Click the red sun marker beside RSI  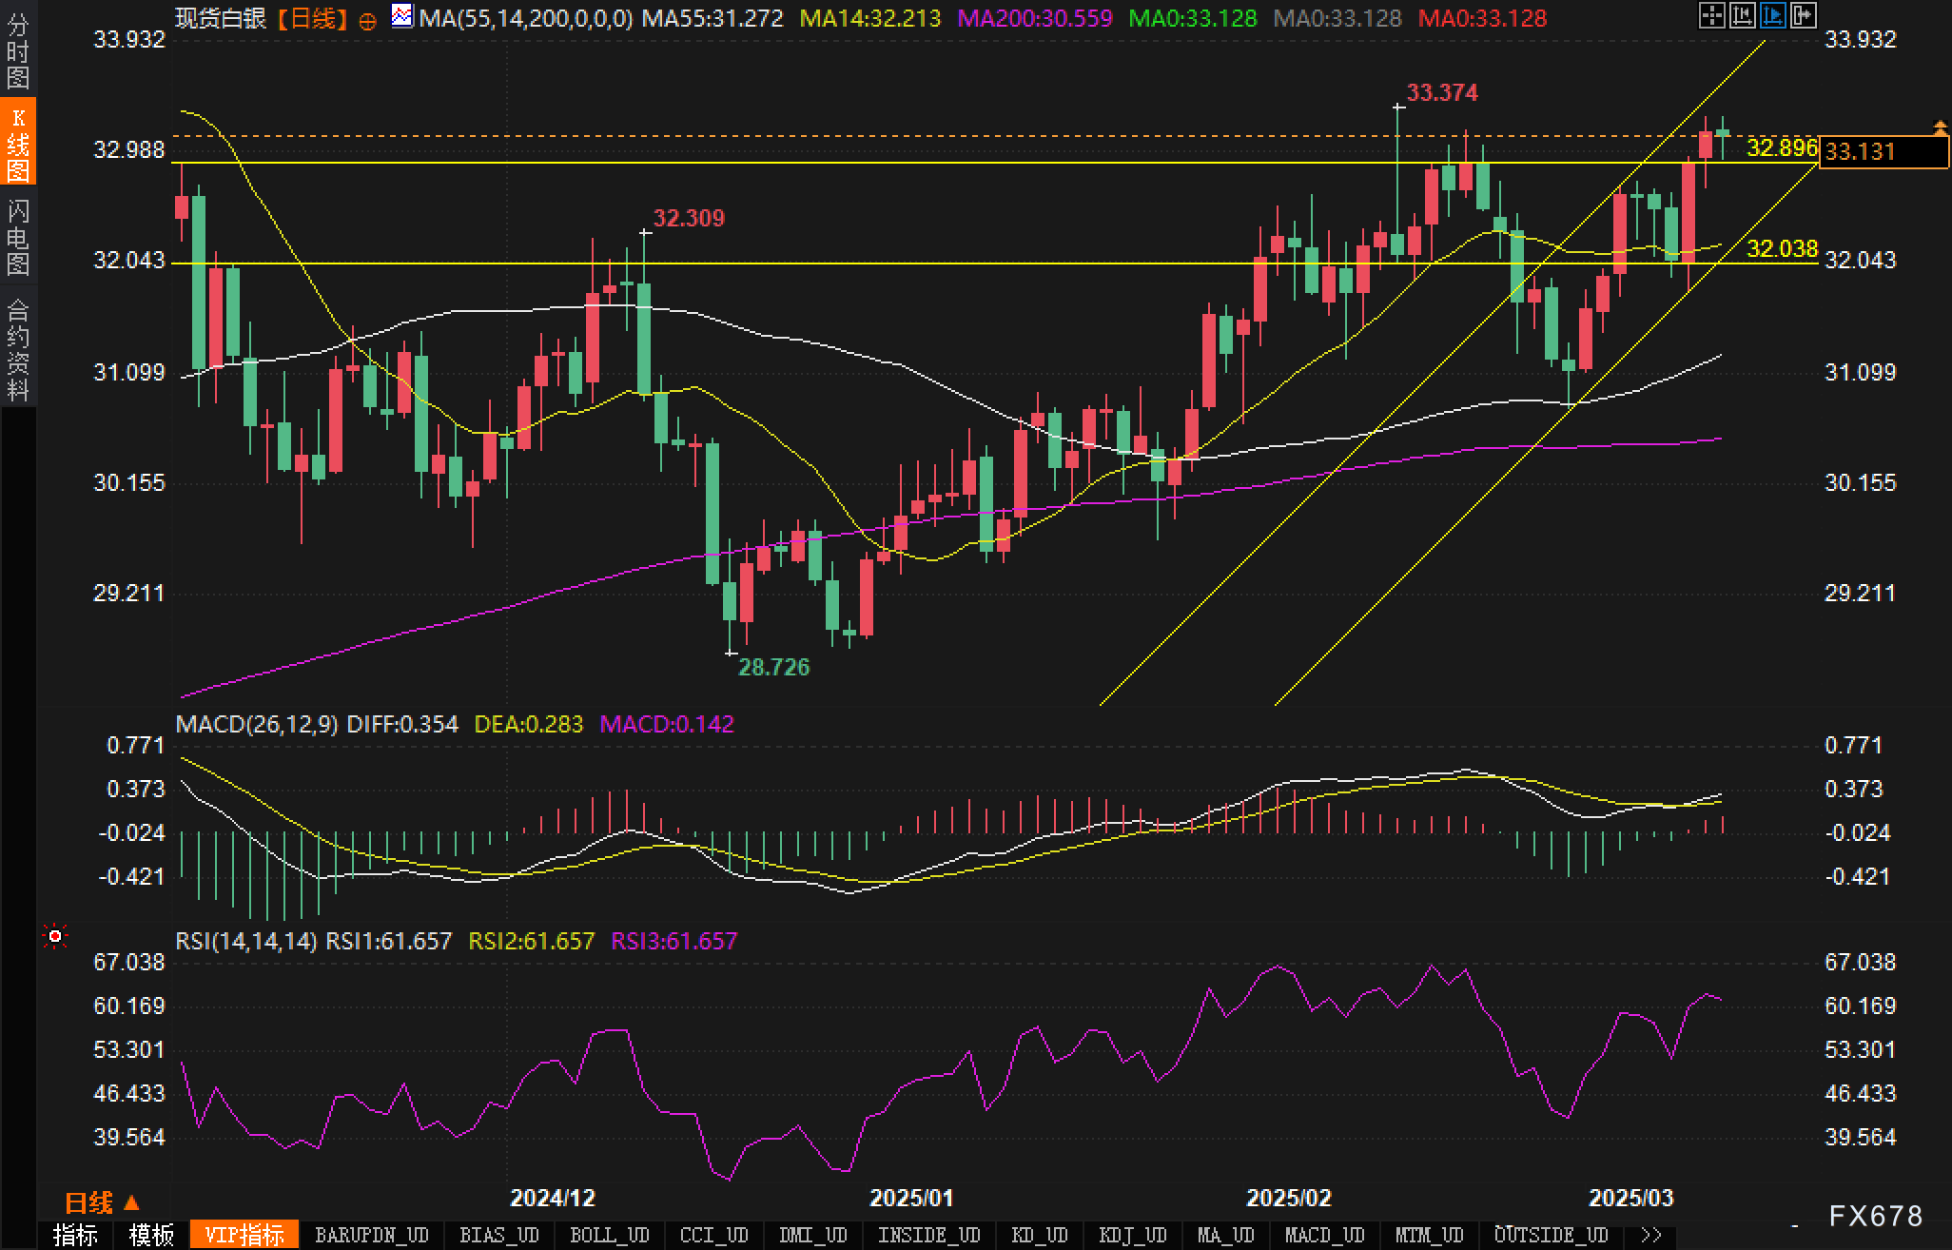click(55, 938)
